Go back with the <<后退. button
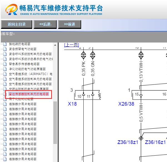 pyautogui.click(x=45, y=24)
